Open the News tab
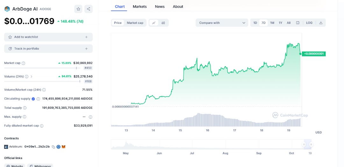This screenshot has height=167, width=344. coord(160,7)
